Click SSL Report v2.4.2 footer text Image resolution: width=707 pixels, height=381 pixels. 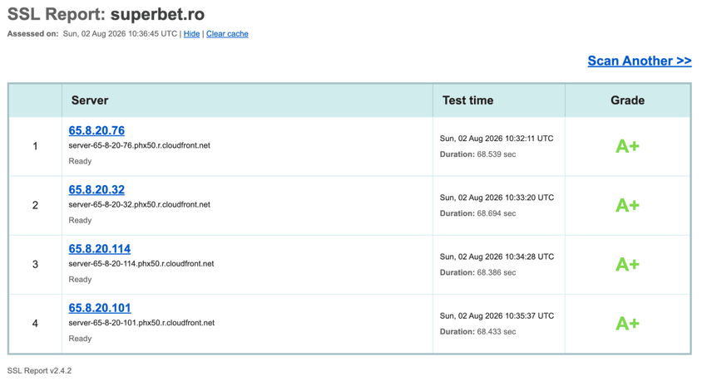point(39,371)
